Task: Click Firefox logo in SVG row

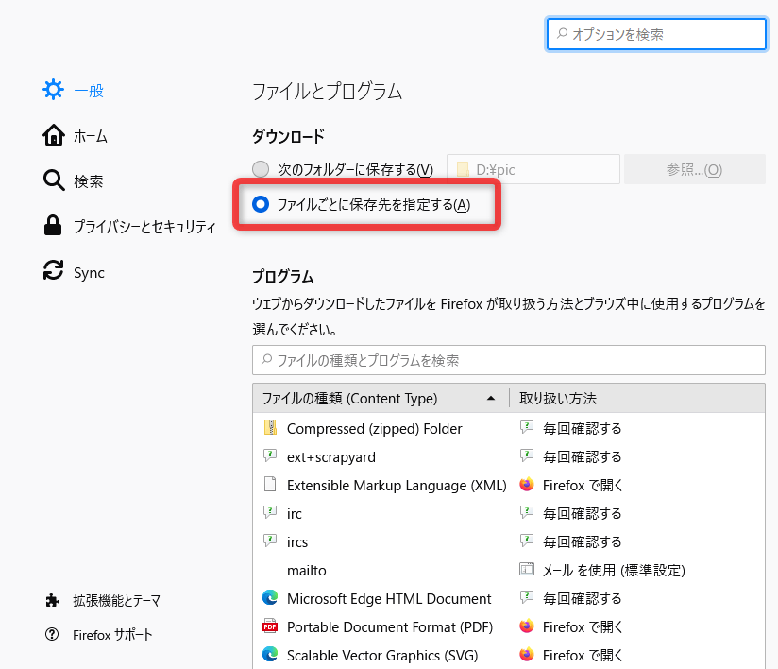Action: (527, 654)
